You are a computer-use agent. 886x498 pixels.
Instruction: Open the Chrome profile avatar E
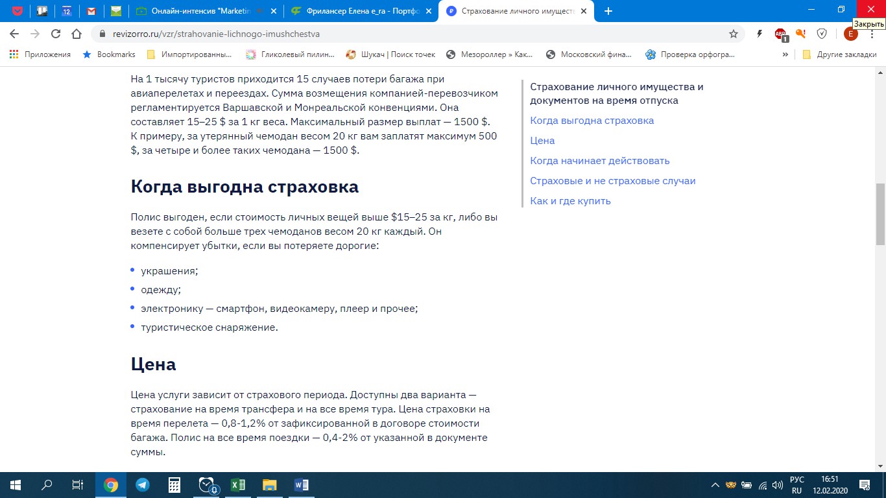coord(850,34)
